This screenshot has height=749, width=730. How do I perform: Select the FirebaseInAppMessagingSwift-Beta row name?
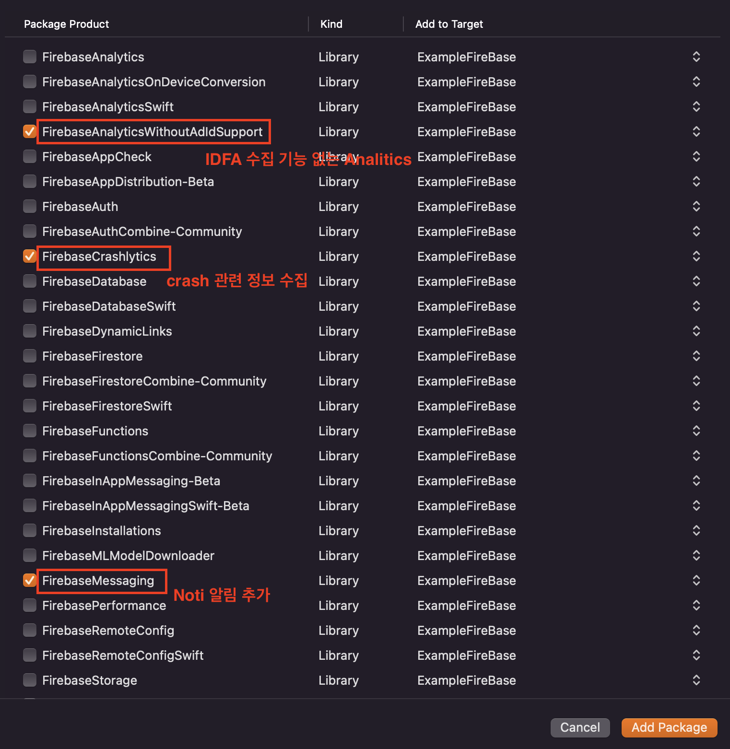(x=146, y=506)
